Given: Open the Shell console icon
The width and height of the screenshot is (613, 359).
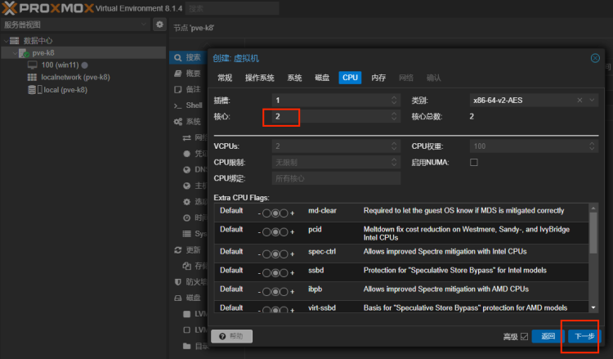Looking at the screenshot, I should coord(178,105).
